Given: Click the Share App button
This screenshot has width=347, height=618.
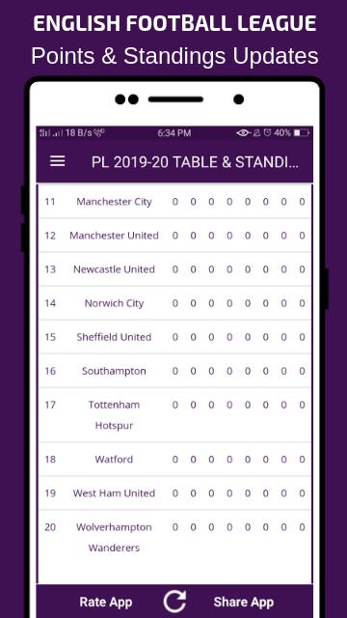Looking at the screenshot, I should point(244,603).
